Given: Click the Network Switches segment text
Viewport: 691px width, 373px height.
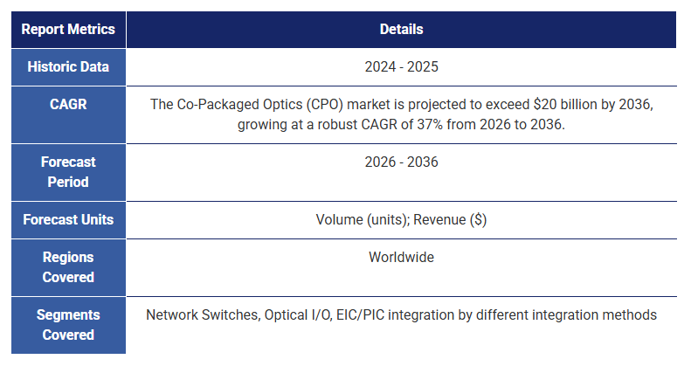Looking at the screenshot, I should (201, 315).
